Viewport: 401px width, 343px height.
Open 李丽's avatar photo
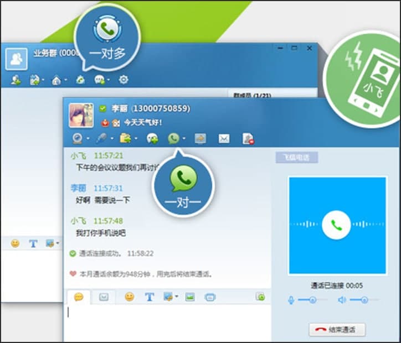point(81,116)
